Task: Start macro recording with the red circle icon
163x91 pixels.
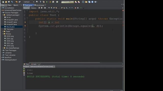Action: 75,8
